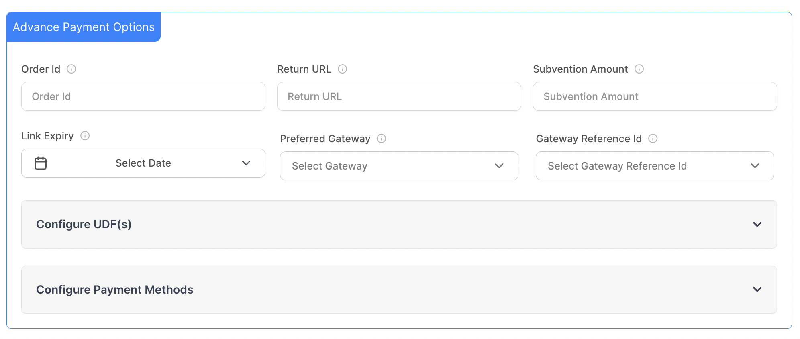Click the Return URL info icon
Image resolution: width=800 pixels, height=339 pixels.
pos(342,69)
